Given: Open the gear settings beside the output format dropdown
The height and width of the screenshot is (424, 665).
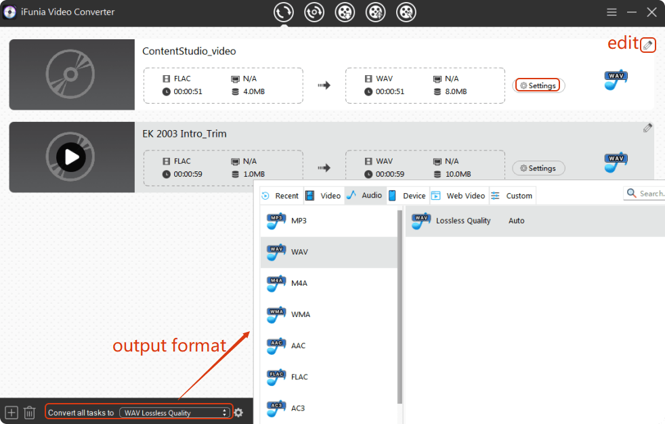Looking at the screenshot, I should (x=238, y=412).
